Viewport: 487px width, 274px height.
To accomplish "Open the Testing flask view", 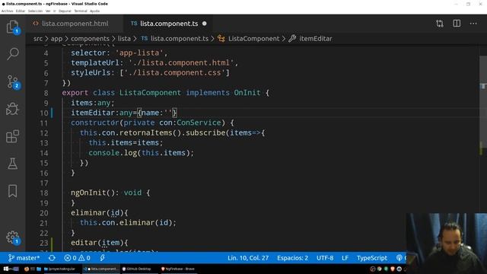I will point(12,164).
